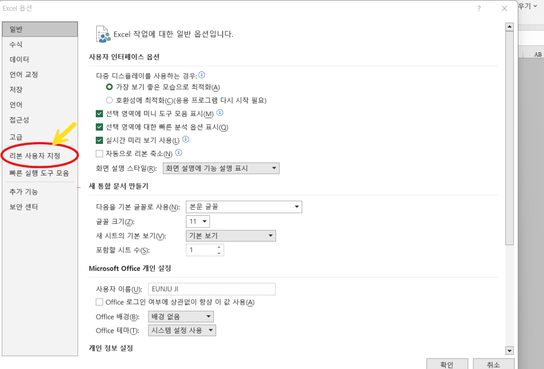Click vertical scrollbar thumb in options pane
544x369 pixels.
coord(509,138)
